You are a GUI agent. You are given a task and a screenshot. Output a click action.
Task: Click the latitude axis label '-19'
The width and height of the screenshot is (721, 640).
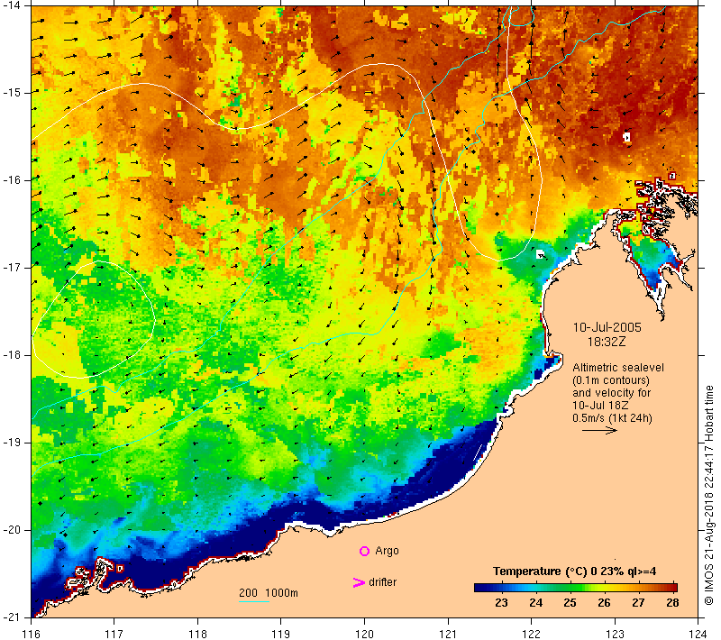coord(12,443)
